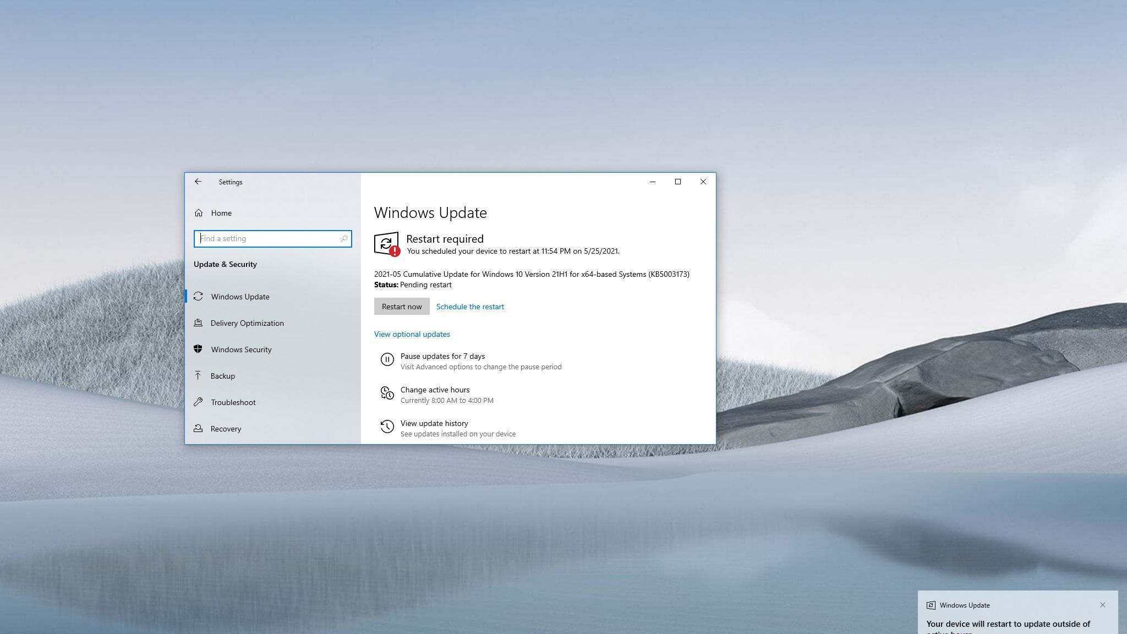Click the Schedule the restart link
Image resolution: width=1127 pixels, height=634 pixels.
coord(470,307)
